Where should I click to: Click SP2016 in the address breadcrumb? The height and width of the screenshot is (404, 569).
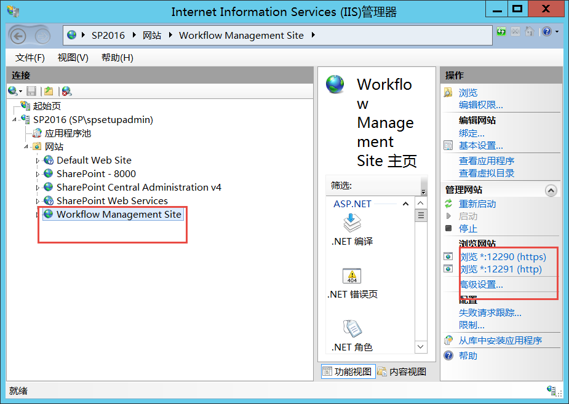pos(108,35)
